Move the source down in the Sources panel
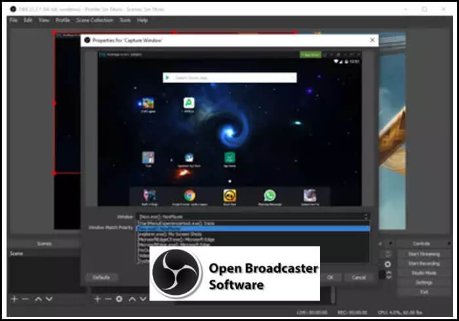 click(x=143, y=299)
